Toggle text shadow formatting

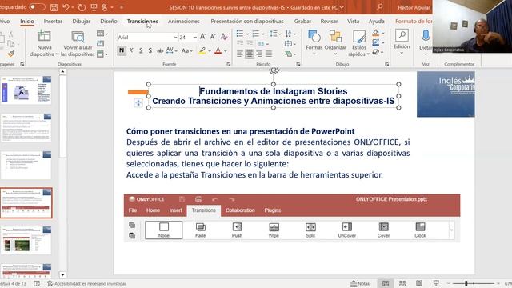pyautogui.click(x=150, y=50)
